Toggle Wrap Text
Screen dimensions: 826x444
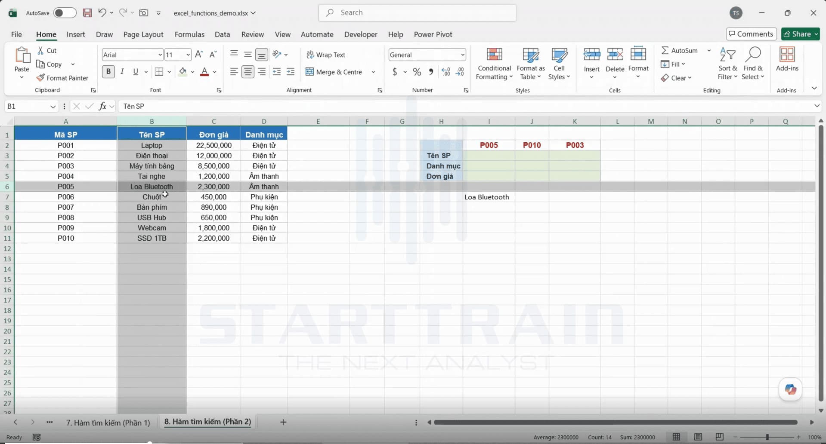pyautogui.click(x=326, y=55)
